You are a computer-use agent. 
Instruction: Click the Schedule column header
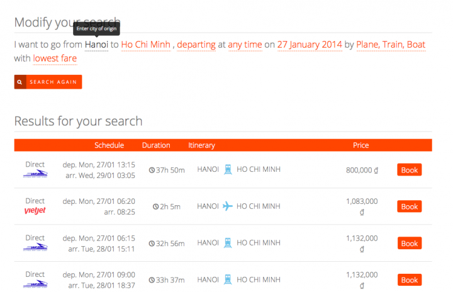tap(109, 145)
